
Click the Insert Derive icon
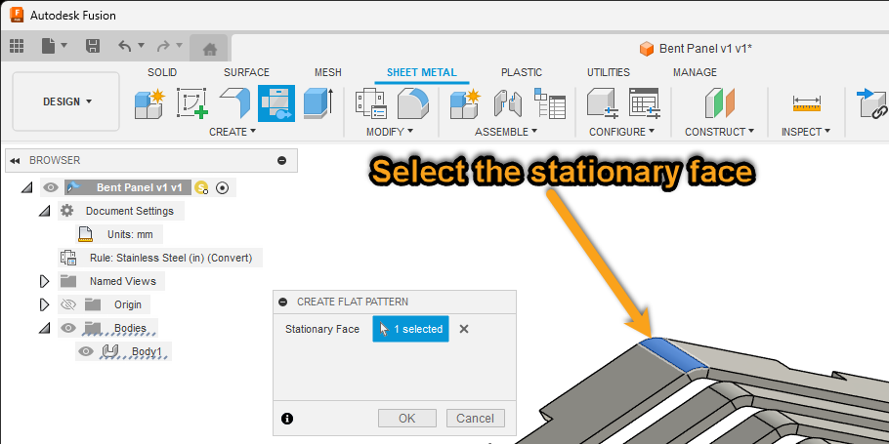tap(872, 103)
